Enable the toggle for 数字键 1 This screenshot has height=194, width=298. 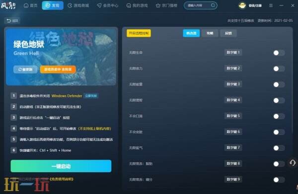pos(279,53)
